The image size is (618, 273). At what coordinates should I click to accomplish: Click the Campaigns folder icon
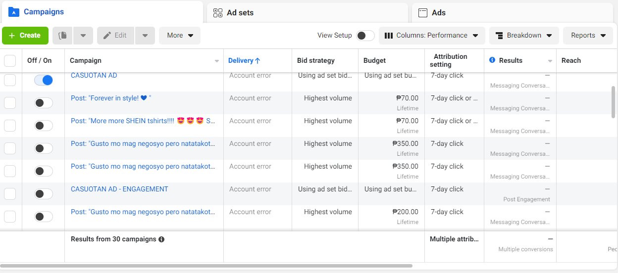[14, 12]
